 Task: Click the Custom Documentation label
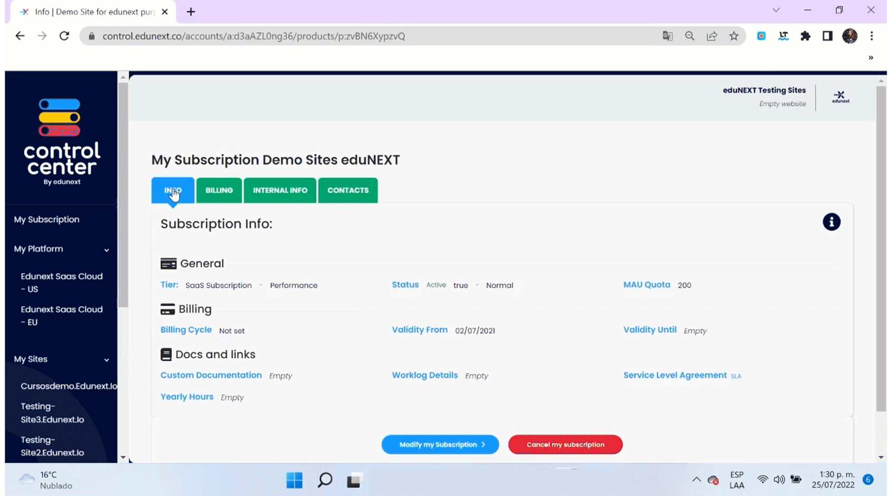click(211, 375)
